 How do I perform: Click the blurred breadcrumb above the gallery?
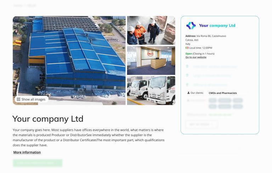(25, 6)
